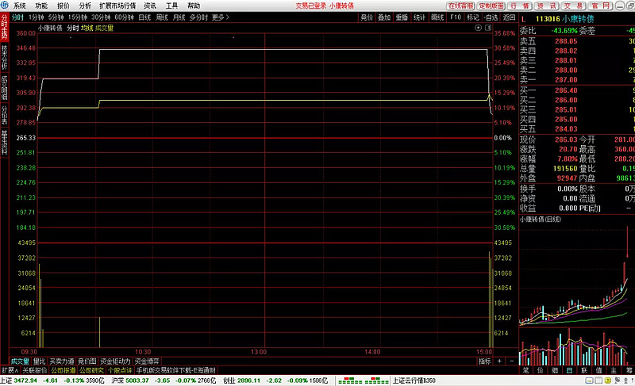
Task: Click the 定制版面 button
Action: tap(491, 6)
